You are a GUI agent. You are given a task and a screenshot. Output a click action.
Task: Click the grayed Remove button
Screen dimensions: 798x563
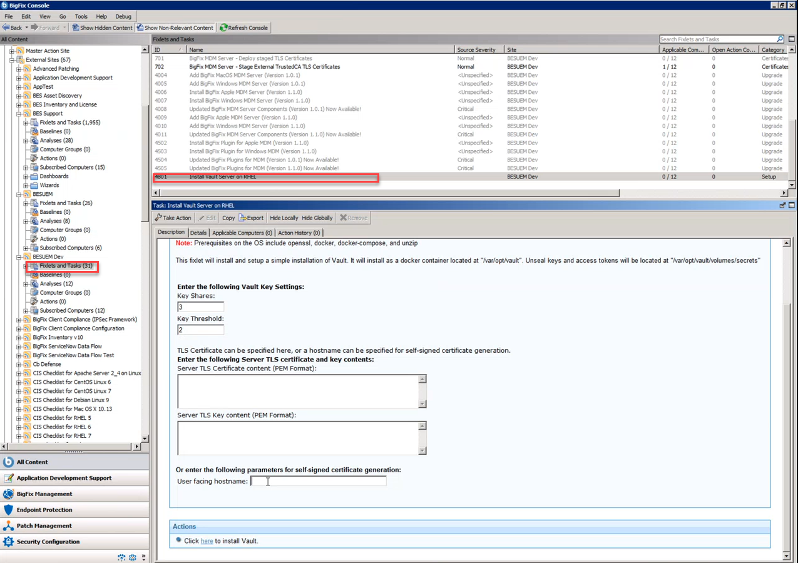pos(354,218)
